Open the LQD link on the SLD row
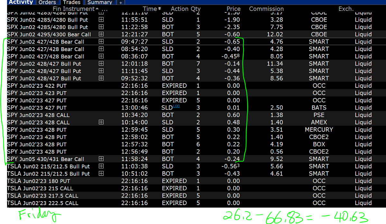This screenshot has width=386, height=224. pyautogui.click(x=177, y=106)
